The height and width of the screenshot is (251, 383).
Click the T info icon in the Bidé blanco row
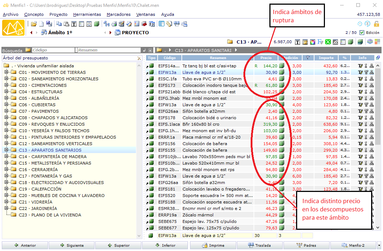[360, 92]
